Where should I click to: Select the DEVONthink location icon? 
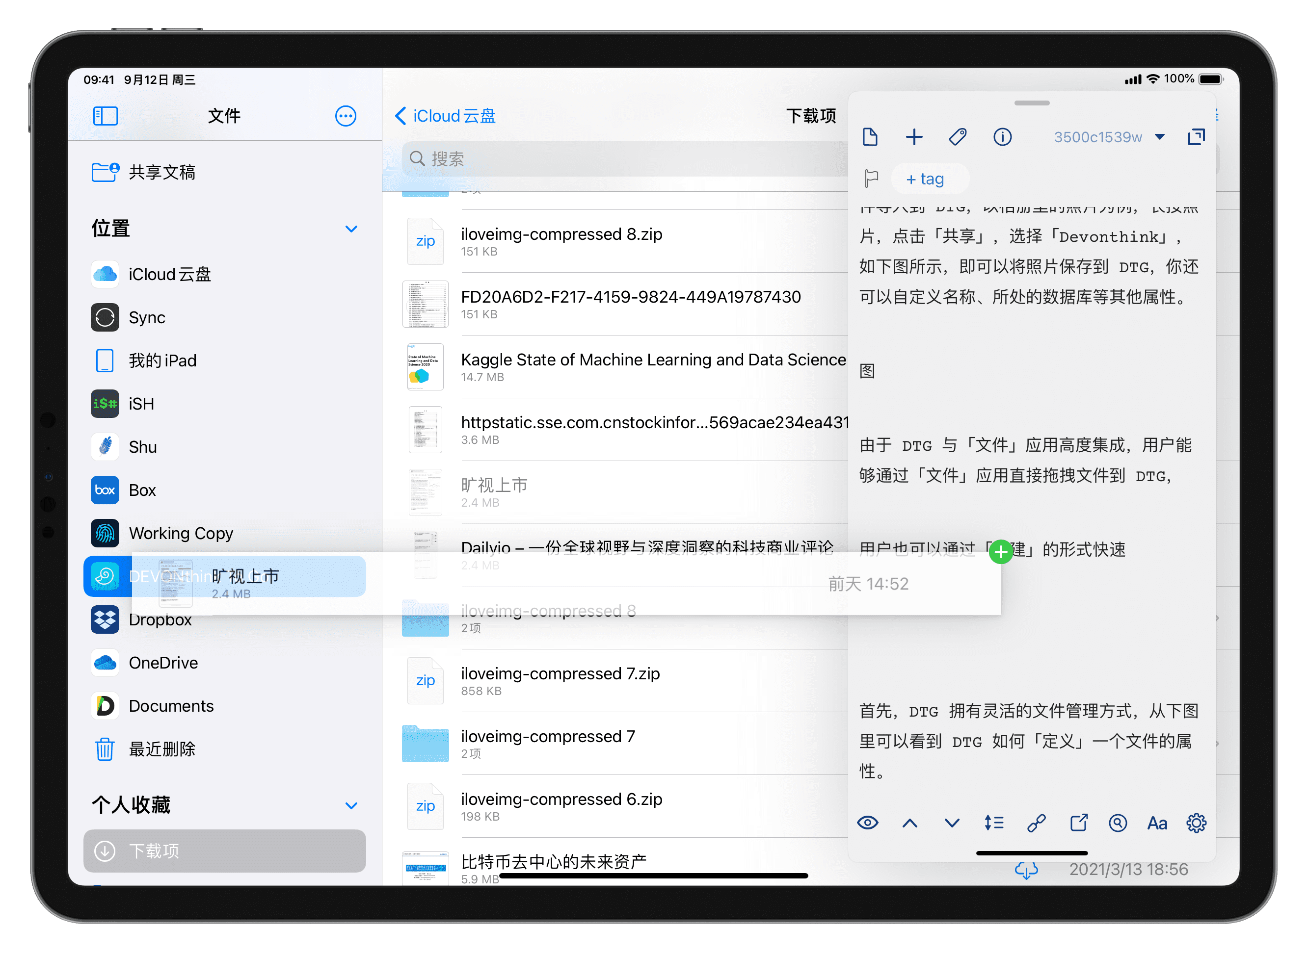point(105,576)
